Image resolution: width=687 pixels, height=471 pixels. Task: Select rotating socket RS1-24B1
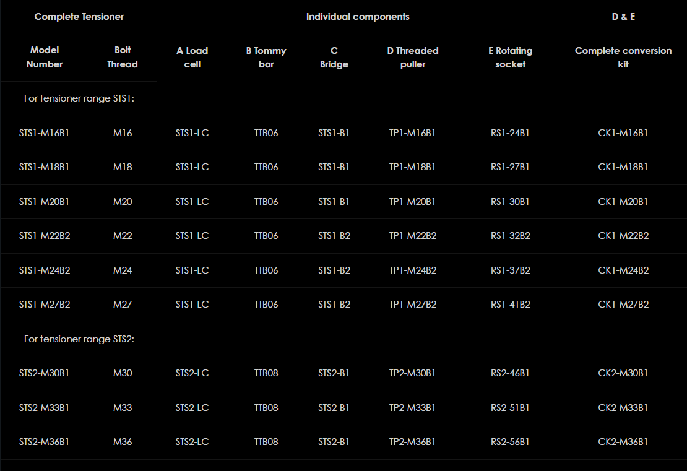[510, 133]
